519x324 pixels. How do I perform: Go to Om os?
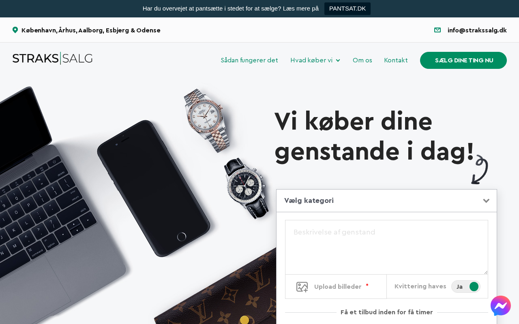[362, 60]
